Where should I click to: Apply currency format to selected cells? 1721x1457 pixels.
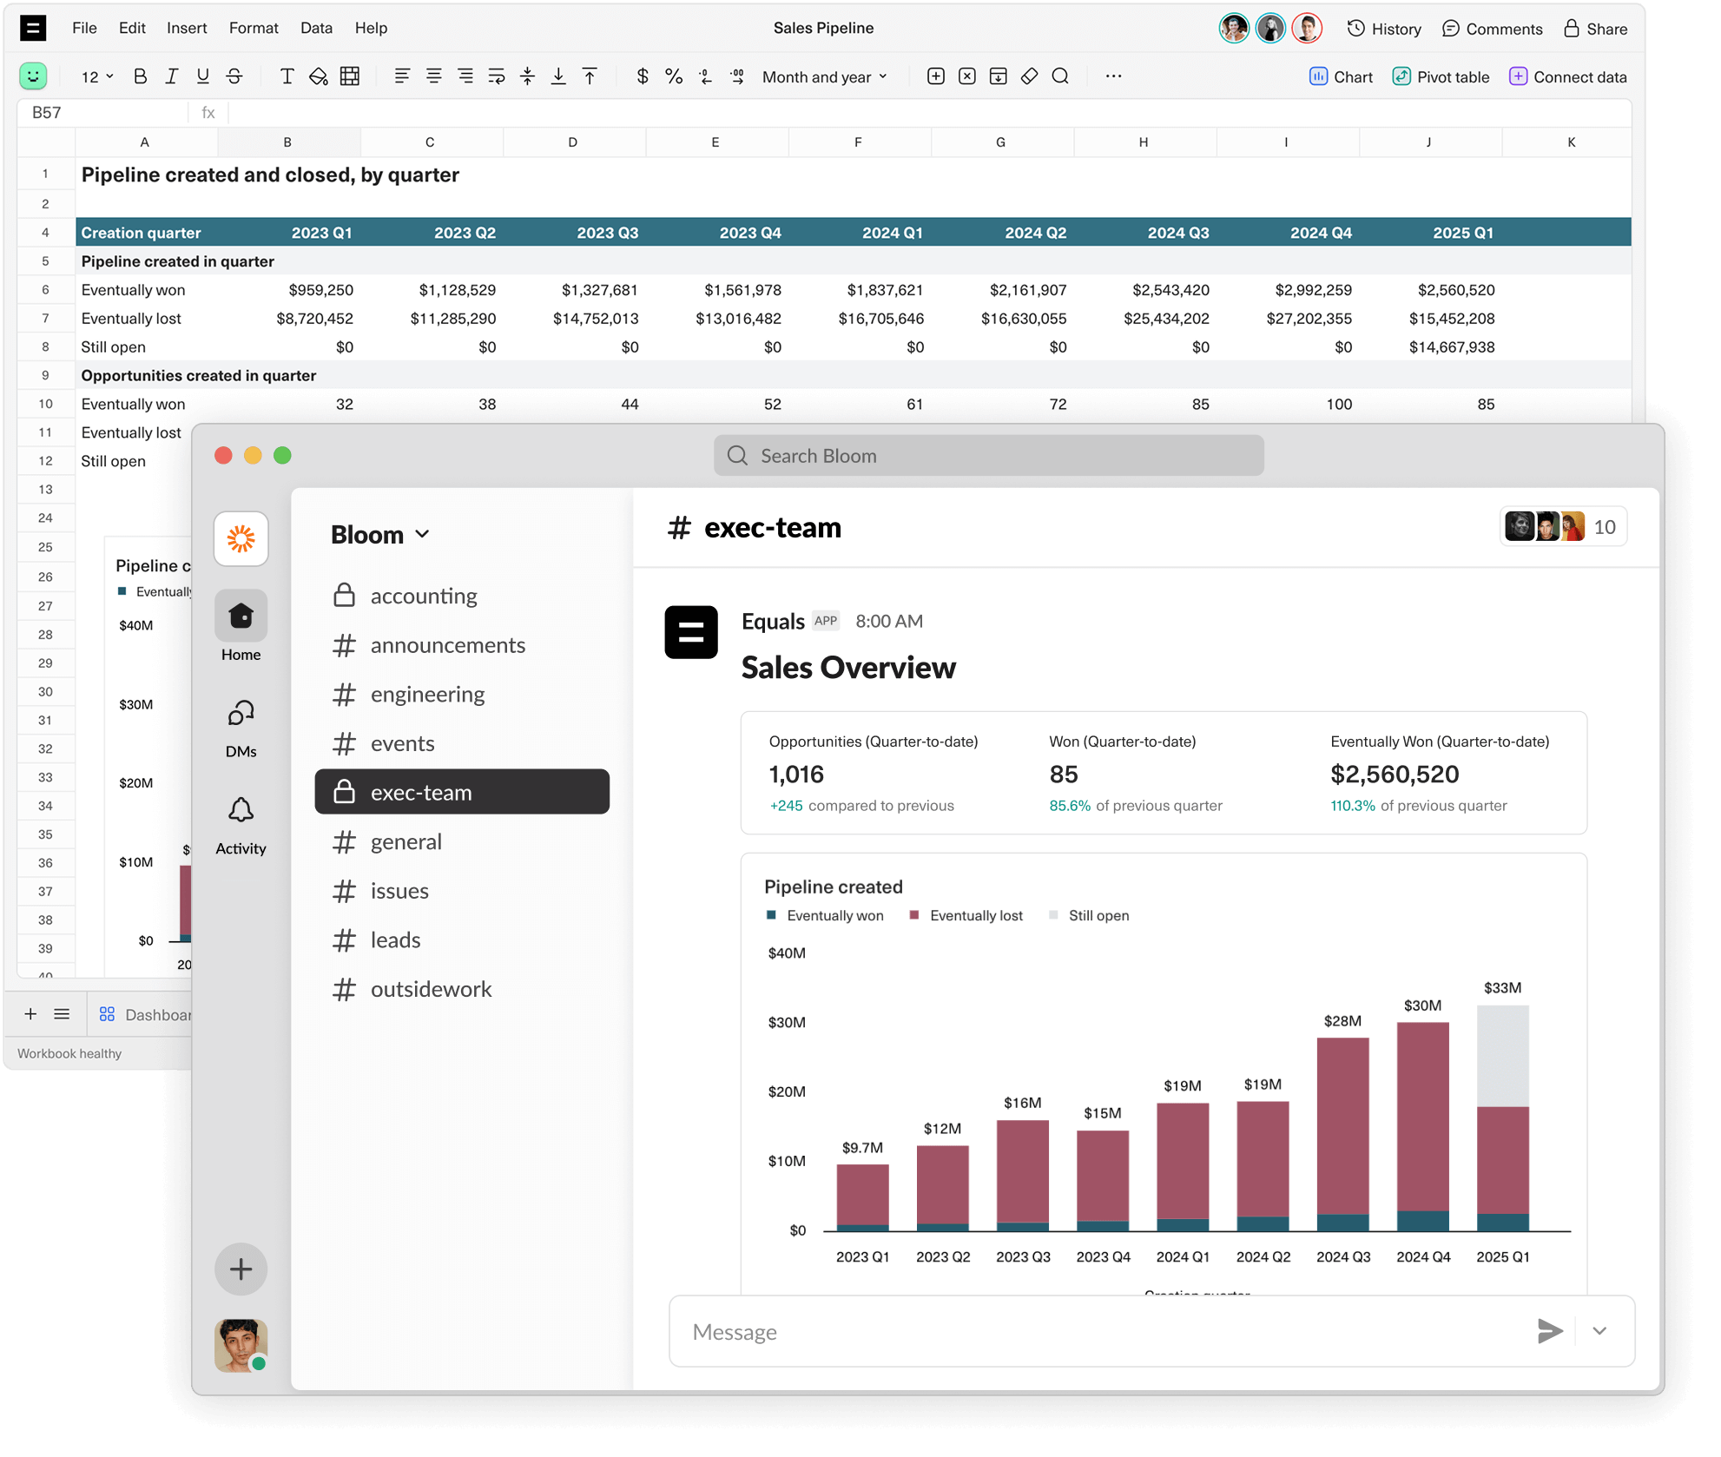click(x=643, y=76)
